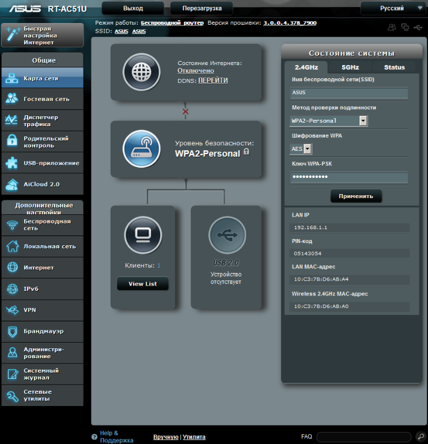Click the Сетевые утилиты wrench icon
The height and width of the screenshot is (444, 428).
(13, 396)
